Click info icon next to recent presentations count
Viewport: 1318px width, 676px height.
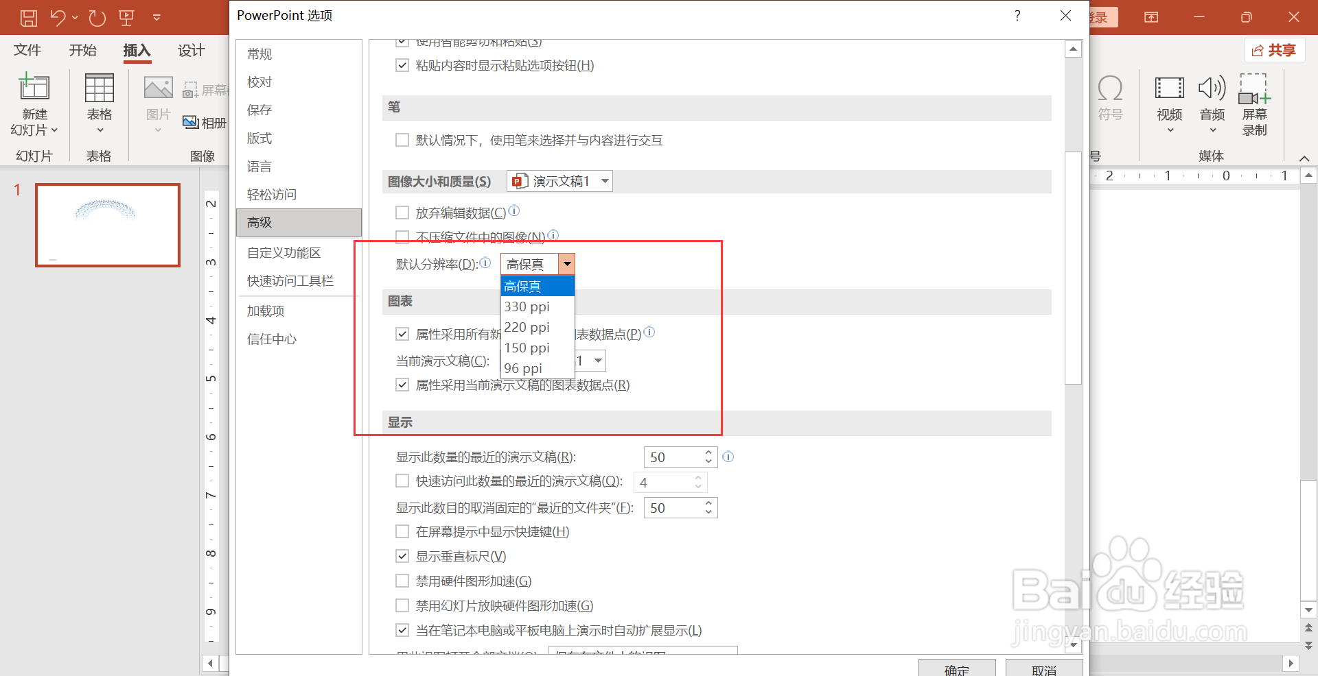coord(728,457)
